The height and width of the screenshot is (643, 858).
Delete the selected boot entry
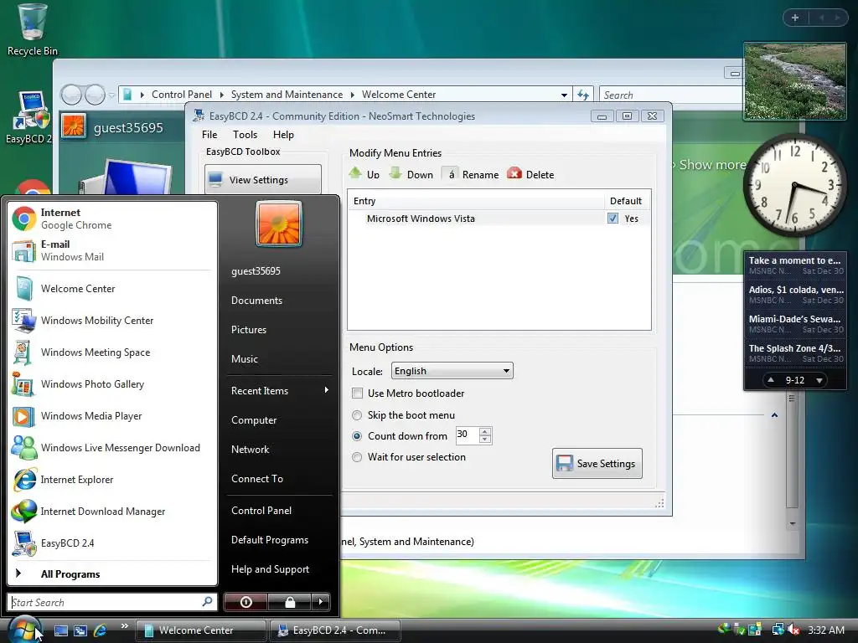tap(530, 174)
